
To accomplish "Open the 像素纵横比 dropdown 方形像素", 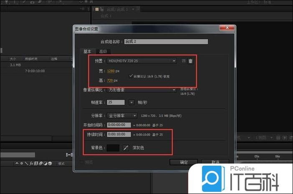I will (x=142, y=90).
